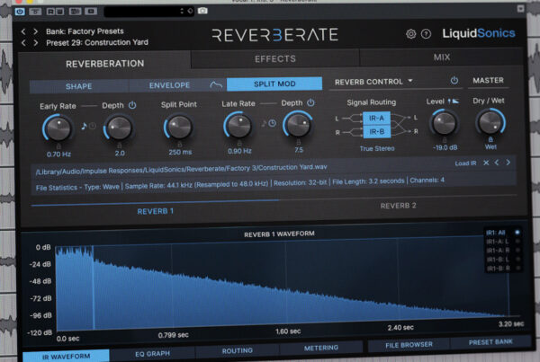
Task: Click the late Depth knob showing 7.5
Action: pos(298,124)
